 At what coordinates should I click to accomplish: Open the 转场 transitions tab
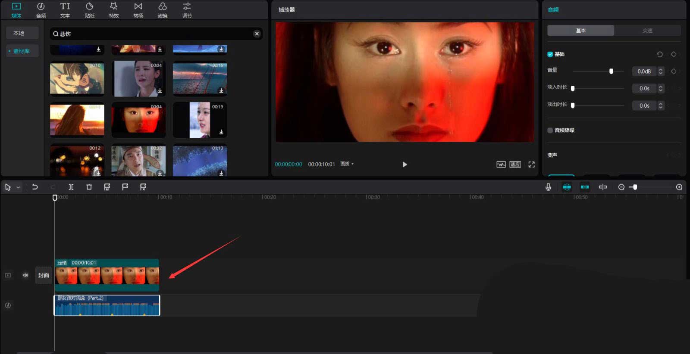pyautogui.click(x=138, y=10)
